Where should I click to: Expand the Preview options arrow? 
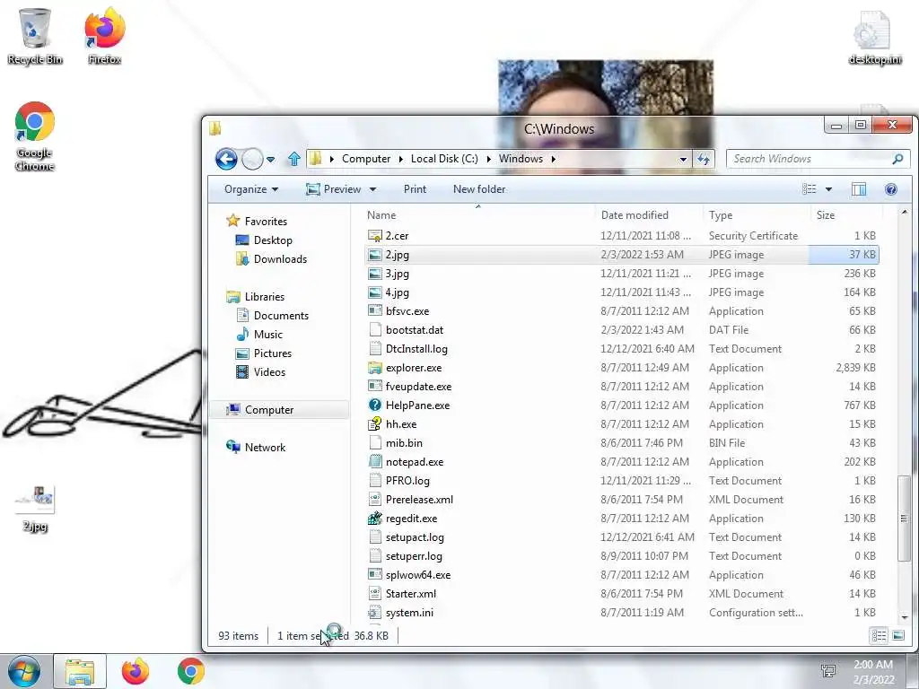coord(372,189)
